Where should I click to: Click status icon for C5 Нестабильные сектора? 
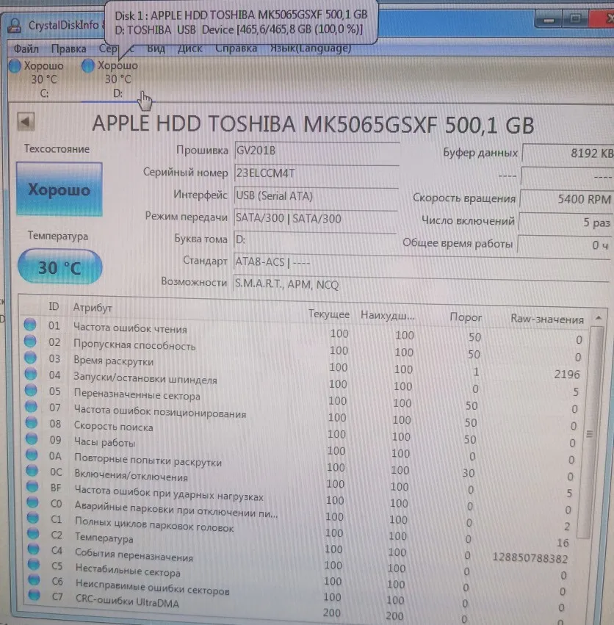[34, 565]
